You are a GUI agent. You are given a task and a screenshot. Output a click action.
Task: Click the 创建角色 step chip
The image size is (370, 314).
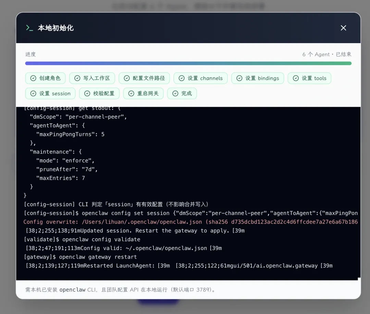point(45,78)
